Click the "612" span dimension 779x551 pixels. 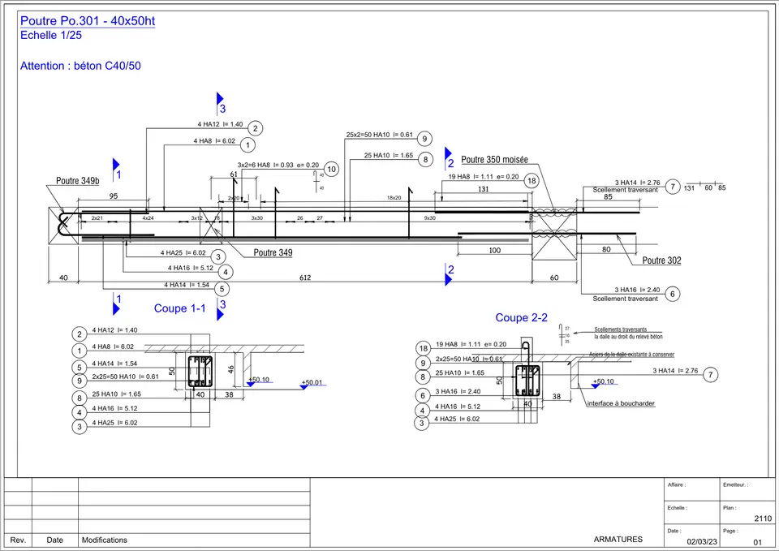[x=305, y=278]
